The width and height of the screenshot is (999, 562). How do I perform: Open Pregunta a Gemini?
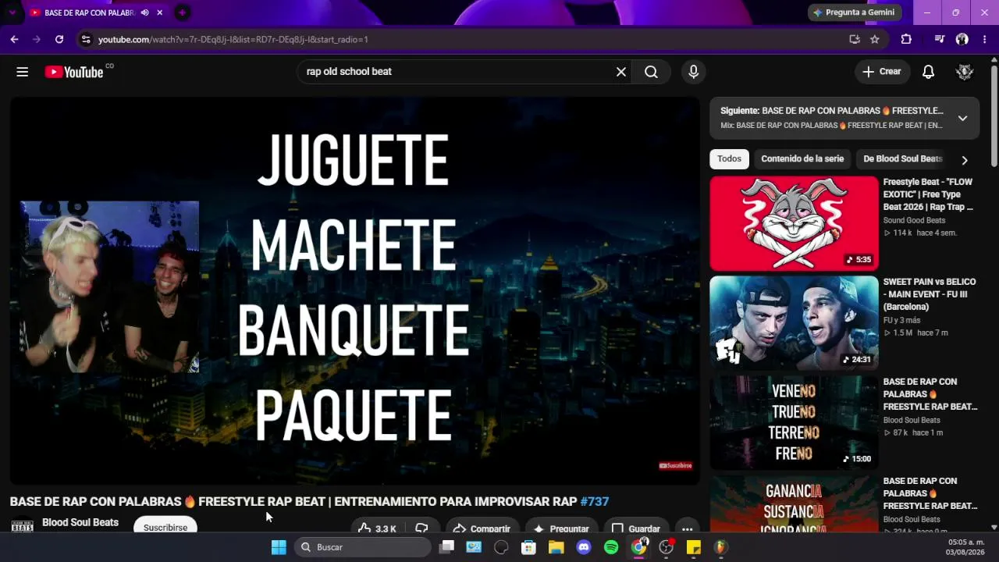coord(855,12)
